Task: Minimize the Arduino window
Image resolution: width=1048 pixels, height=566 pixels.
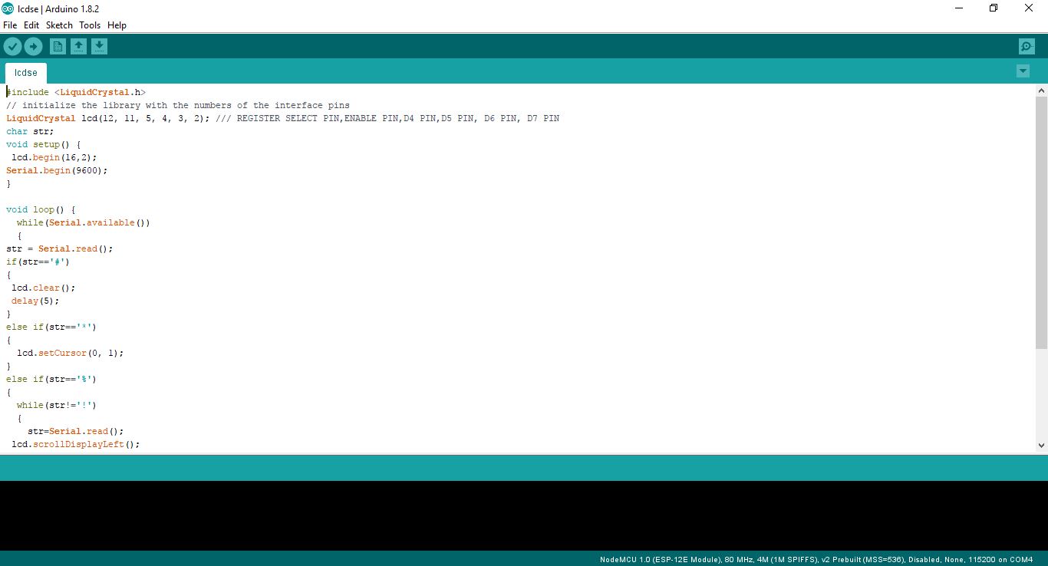Action: click(959, 8)
